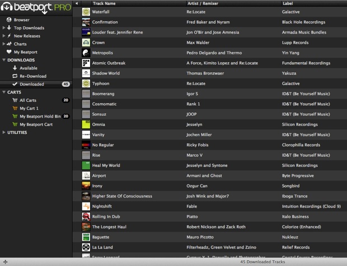This screenshot has width=347, height=266.
Task: Sort by Artist / Remixer column header
Action: pyautogui.click(x=203, y=3)
